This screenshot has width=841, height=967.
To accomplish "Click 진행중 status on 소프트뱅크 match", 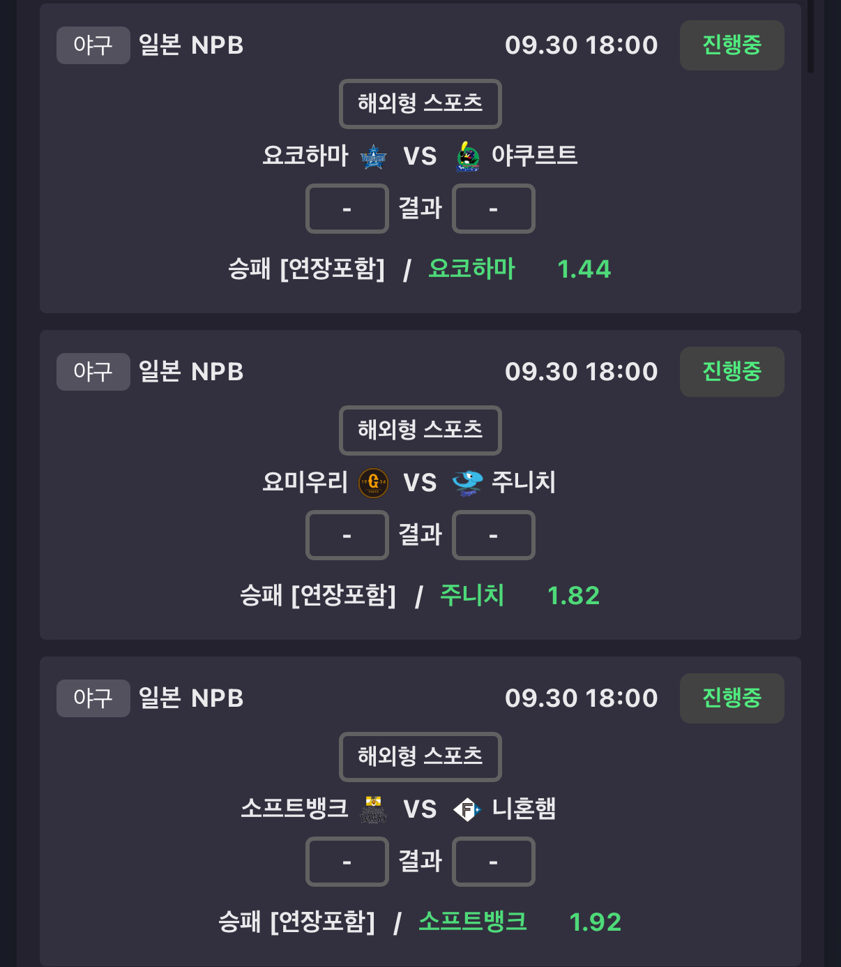I will click(732, 698).
